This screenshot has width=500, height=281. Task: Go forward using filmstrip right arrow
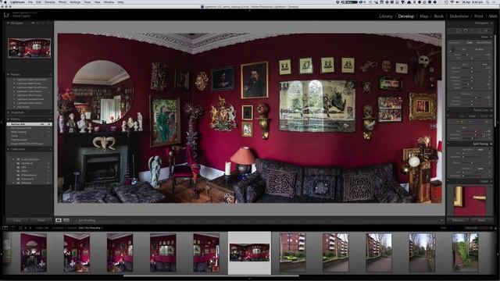30,228
